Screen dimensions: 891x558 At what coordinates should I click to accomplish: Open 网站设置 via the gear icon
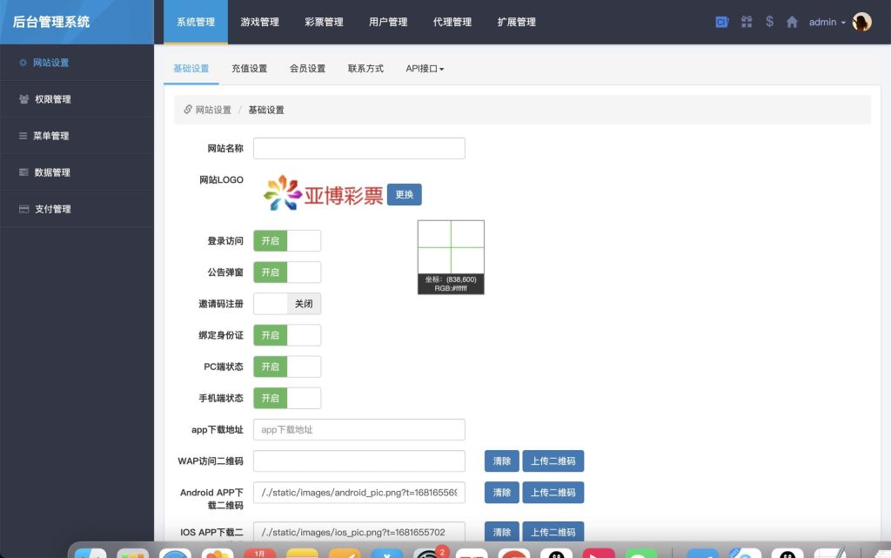click(x=23, y=62)
